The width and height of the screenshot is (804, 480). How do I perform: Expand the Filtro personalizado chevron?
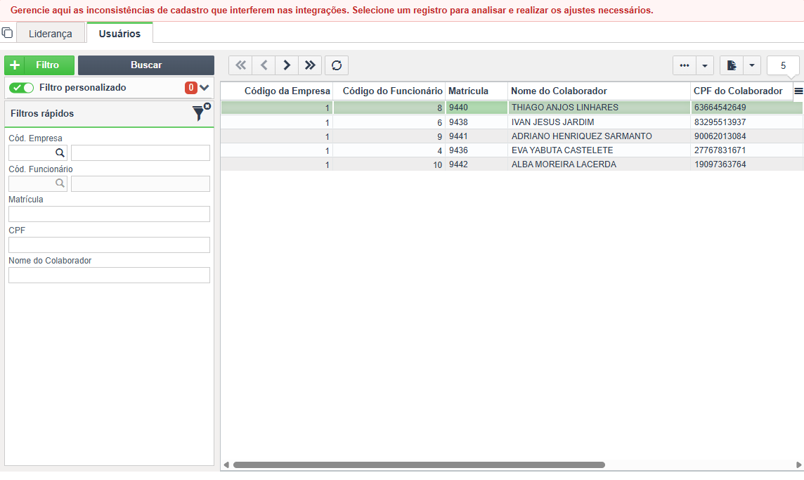tap(205, 88)
